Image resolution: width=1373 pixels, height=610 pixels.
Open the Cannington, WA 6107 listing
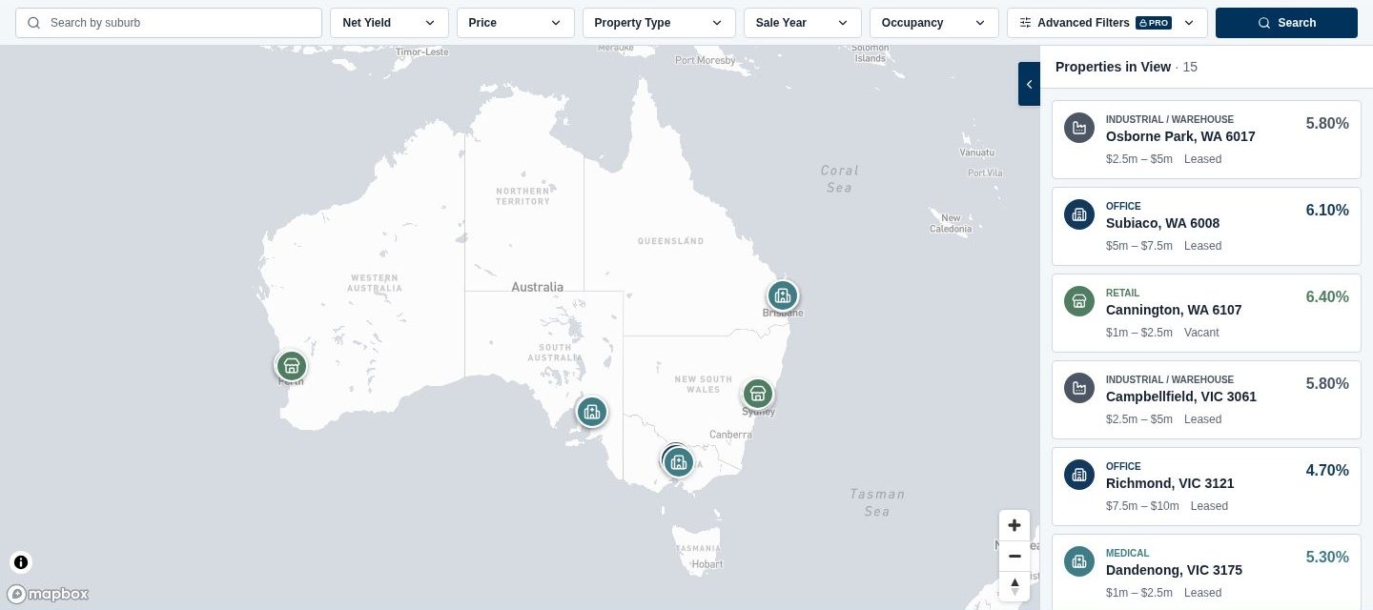click(1206, 313)
